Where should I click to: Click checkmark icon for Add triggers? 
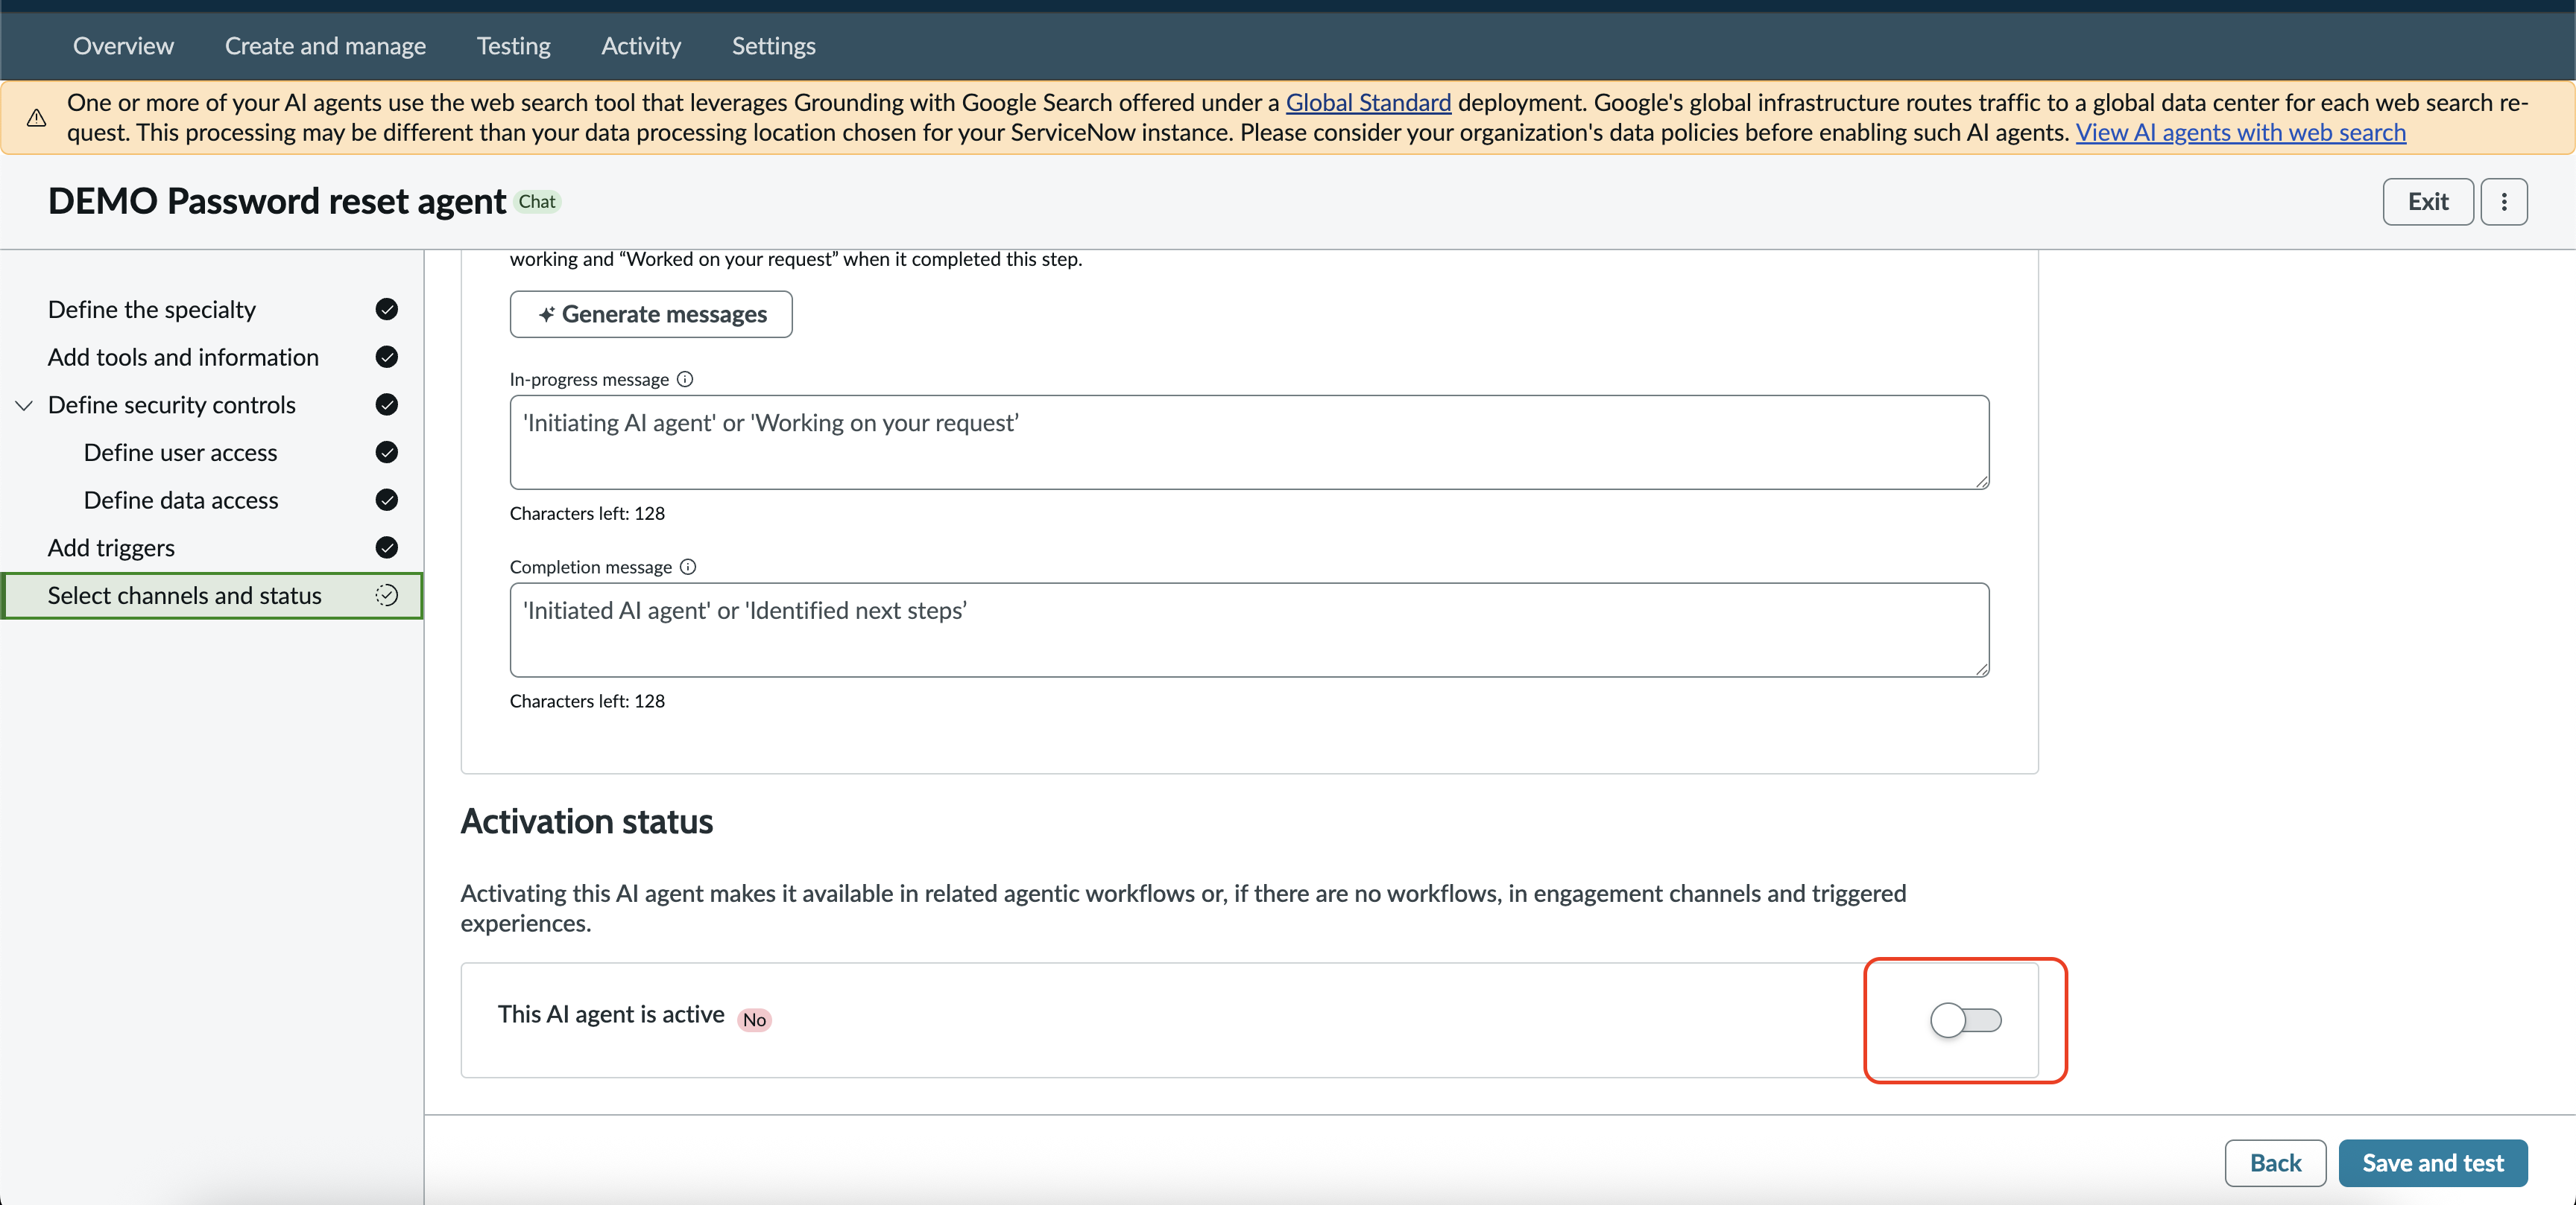(x=387, y=547)
